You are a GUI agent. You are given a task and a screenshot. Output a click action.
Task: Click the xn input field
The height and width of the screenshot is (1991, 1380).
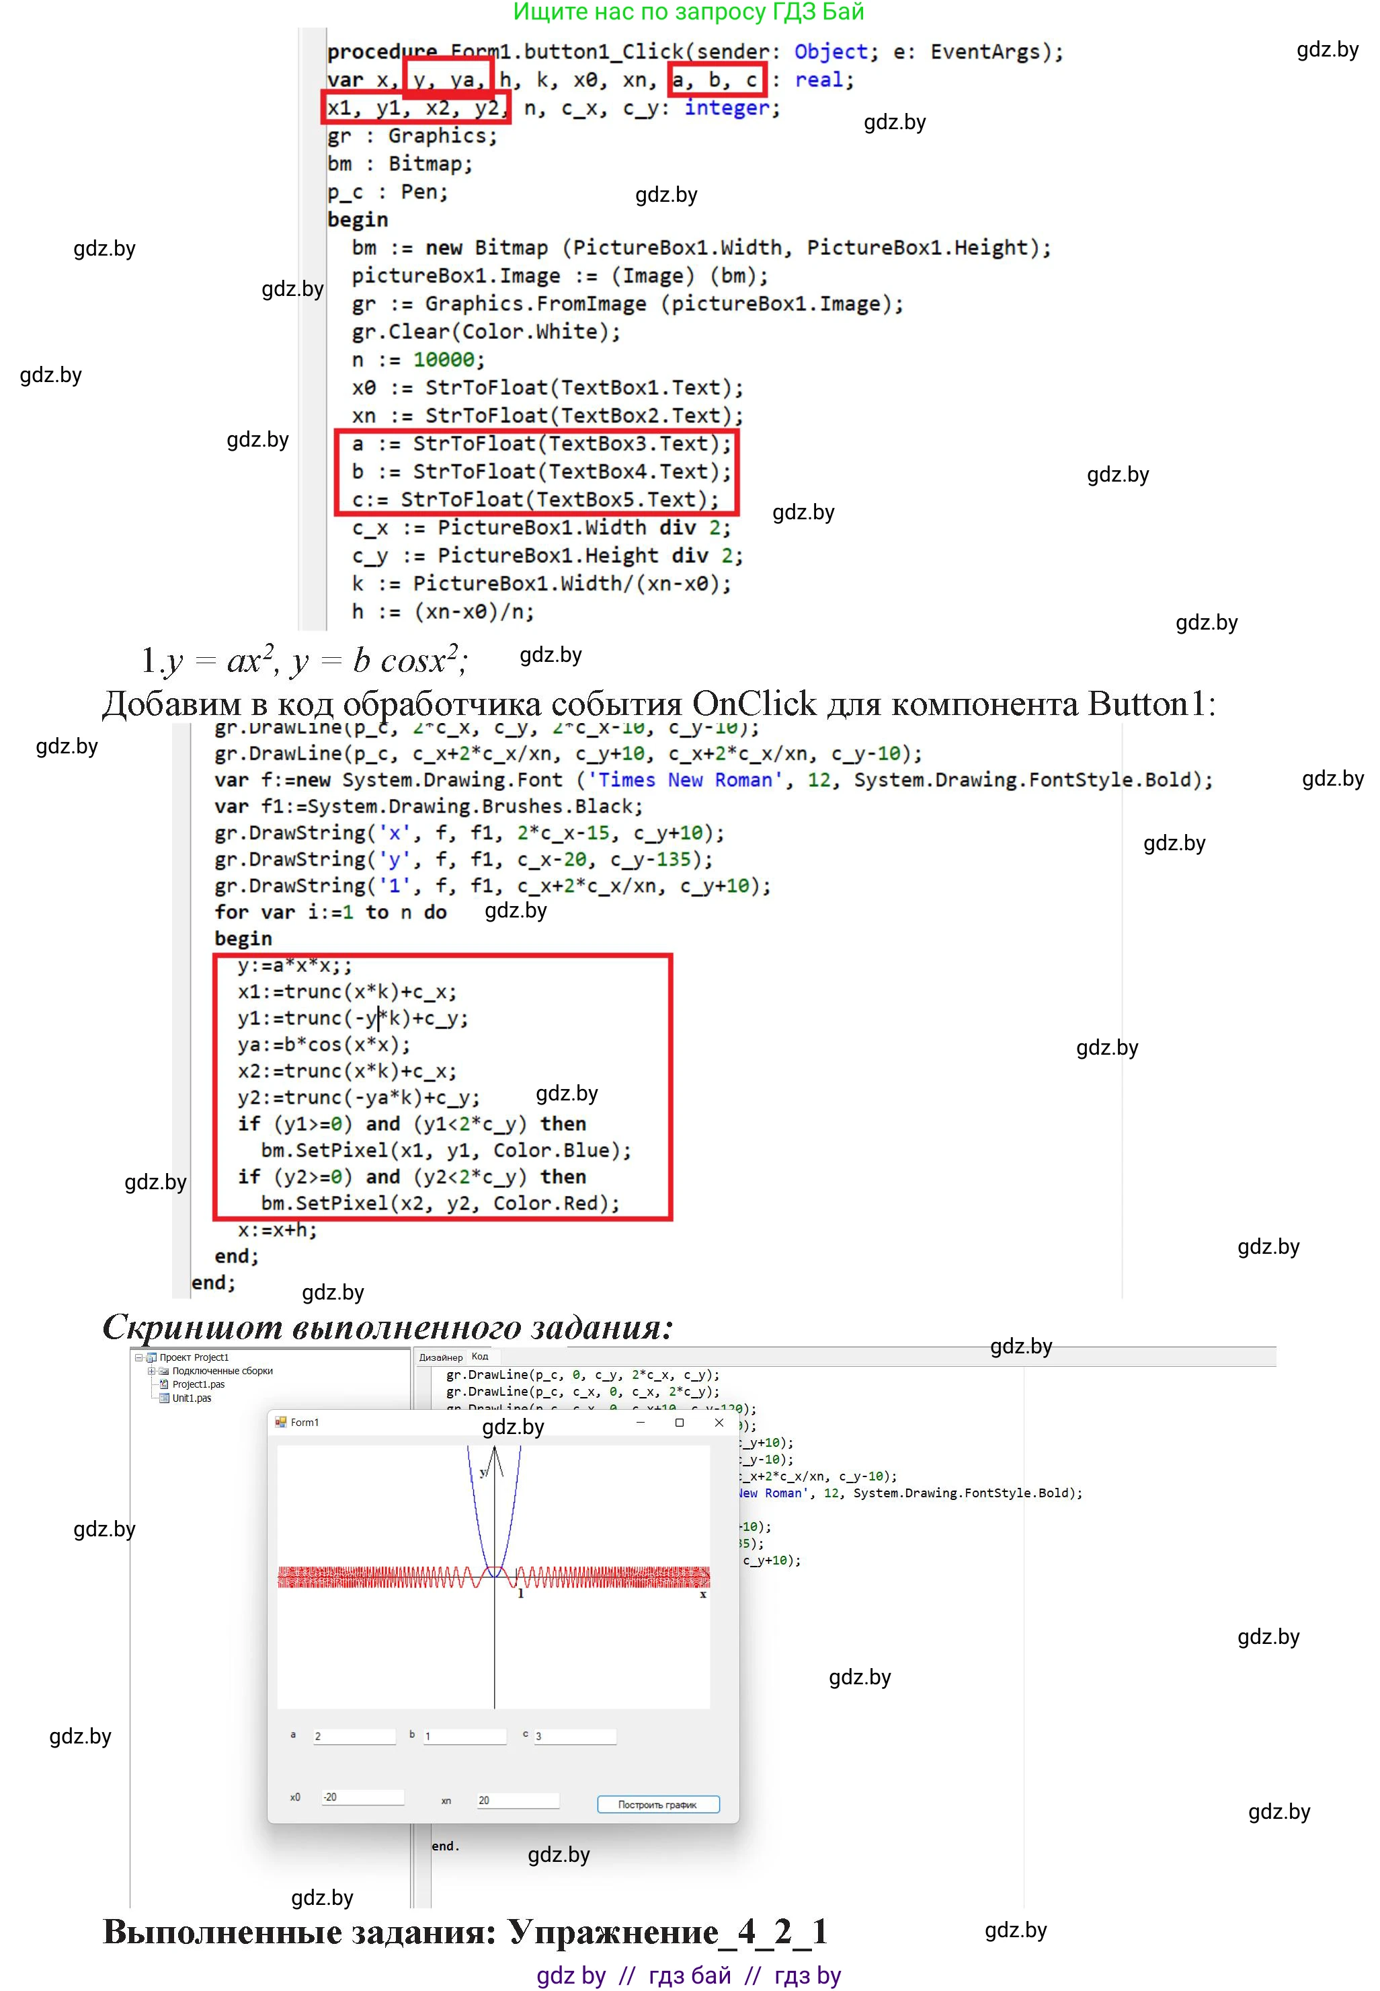click(517, 1800)
